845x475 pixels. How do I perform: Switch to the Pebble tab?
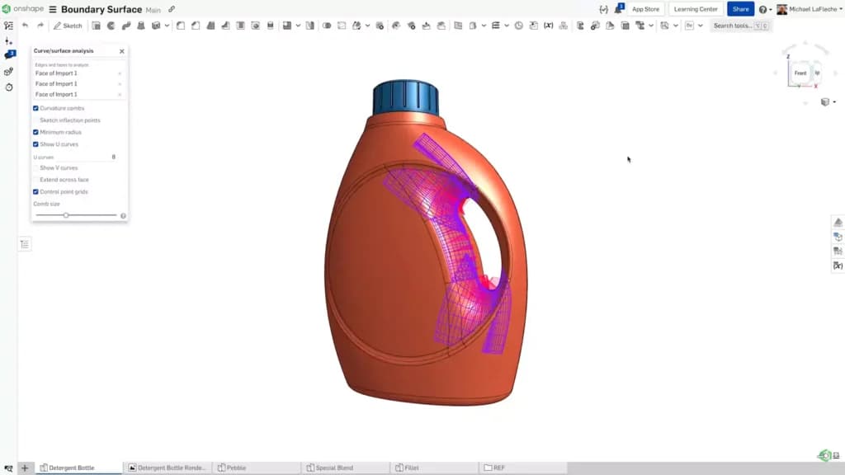[x=232, y=468]
